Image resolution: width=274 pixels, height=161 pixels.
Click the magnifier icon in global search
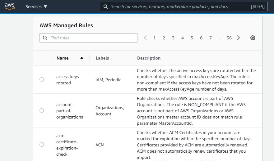coord(105,7)
